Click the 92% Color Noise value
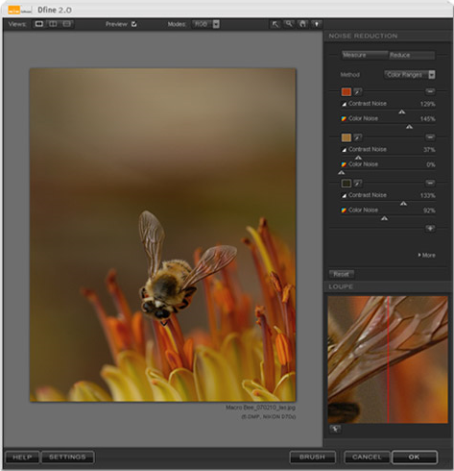 click(429, 211)
